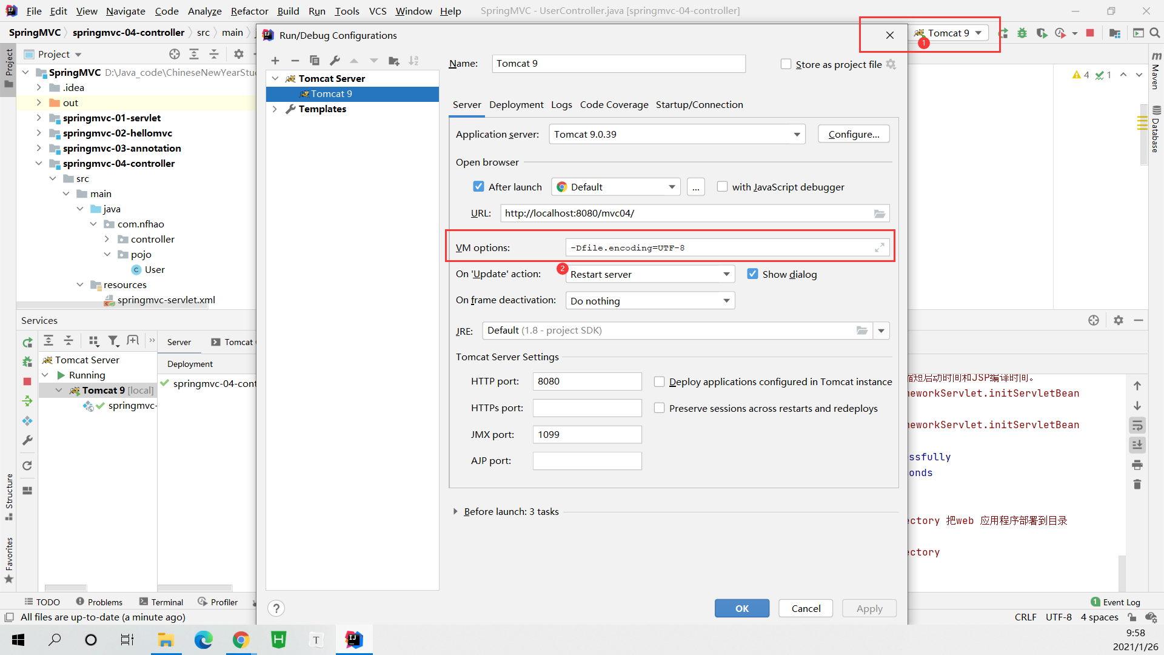
Task: Click in the Name field with Tomcat 9
Action: click(618, 64)
